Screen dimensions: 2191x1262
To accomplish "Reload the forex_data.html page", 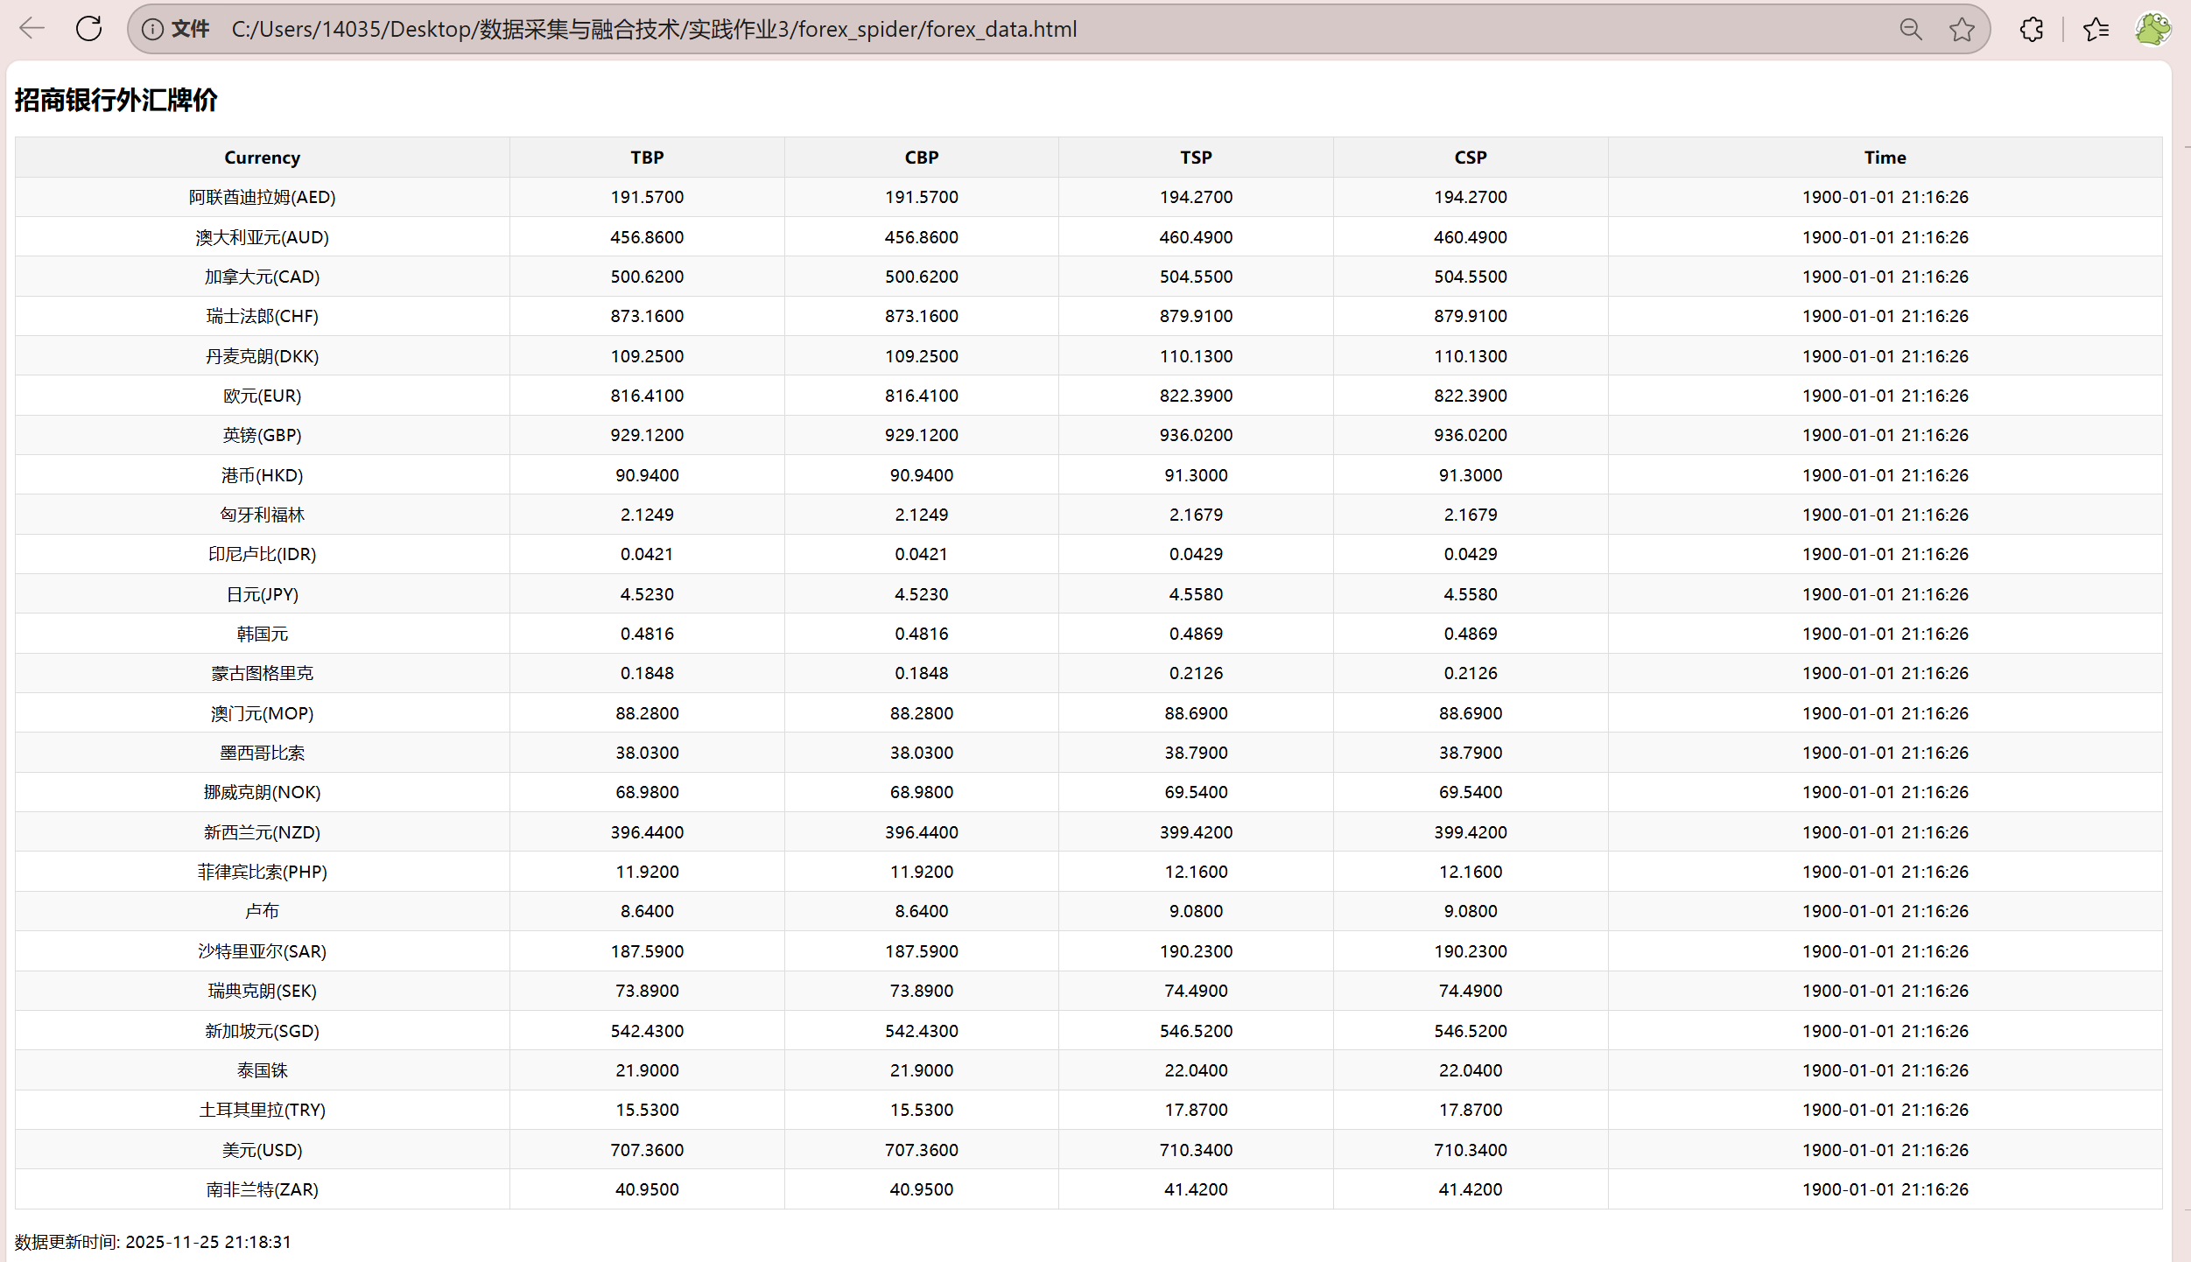I will pos(88,29).
